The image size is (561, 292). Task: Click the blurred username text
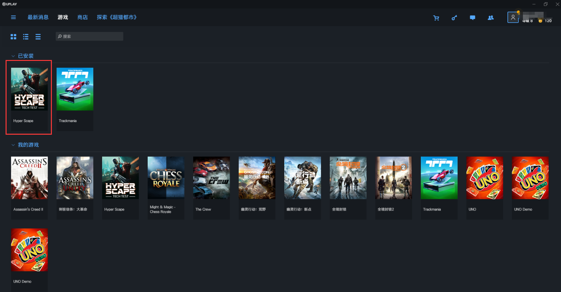tap(533, 15)
